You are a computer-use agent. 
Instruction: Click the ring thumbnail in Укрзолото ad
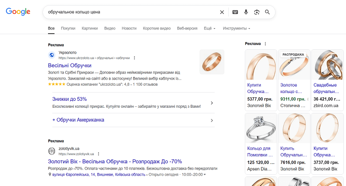pyautogui.click(x=212, y=62)
